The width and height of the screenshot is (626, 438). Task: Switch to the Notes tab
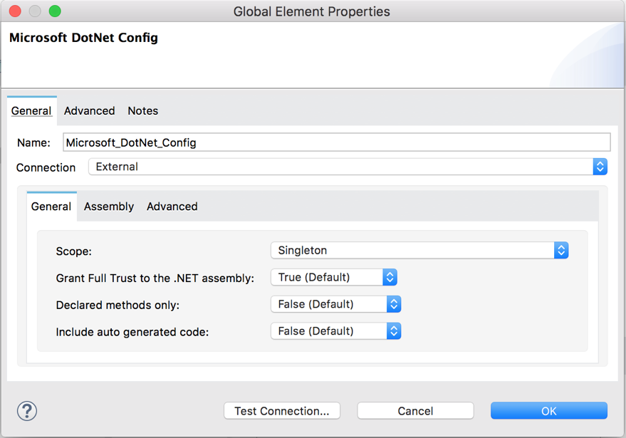(142, 110)
